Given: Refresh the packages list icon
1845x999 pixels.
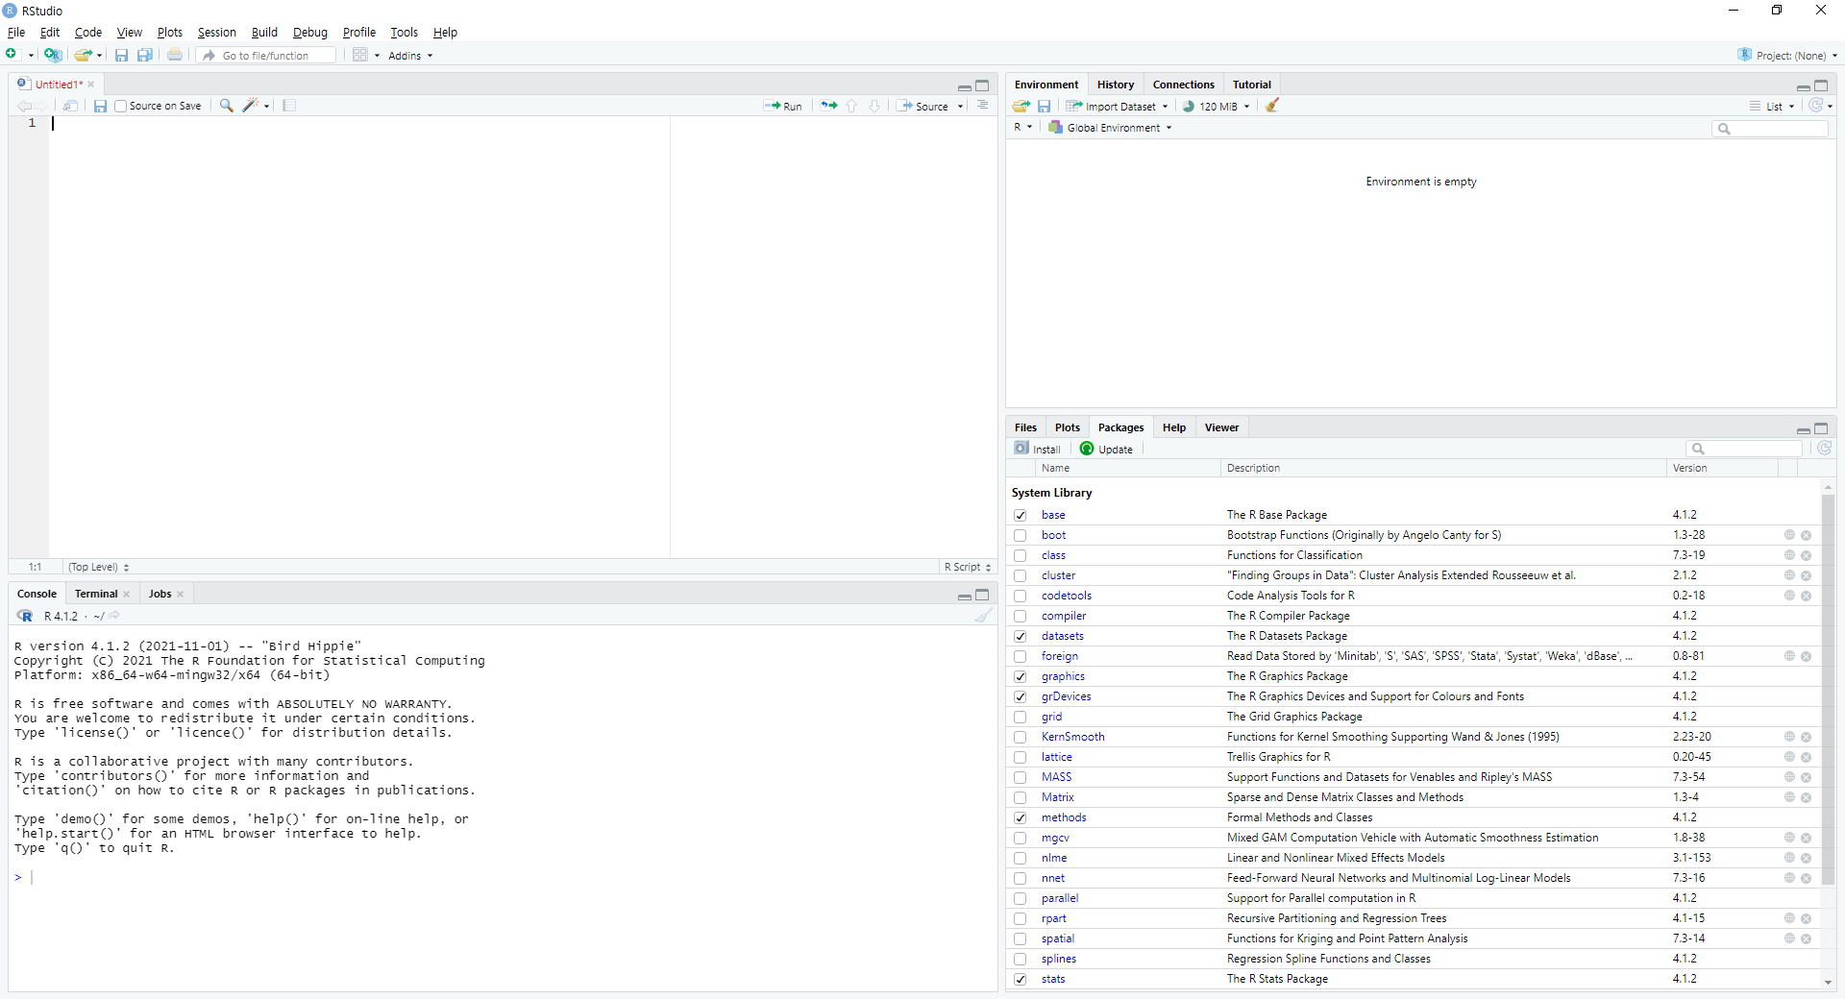Looking at the screenshot, I should click(1824, 449).
